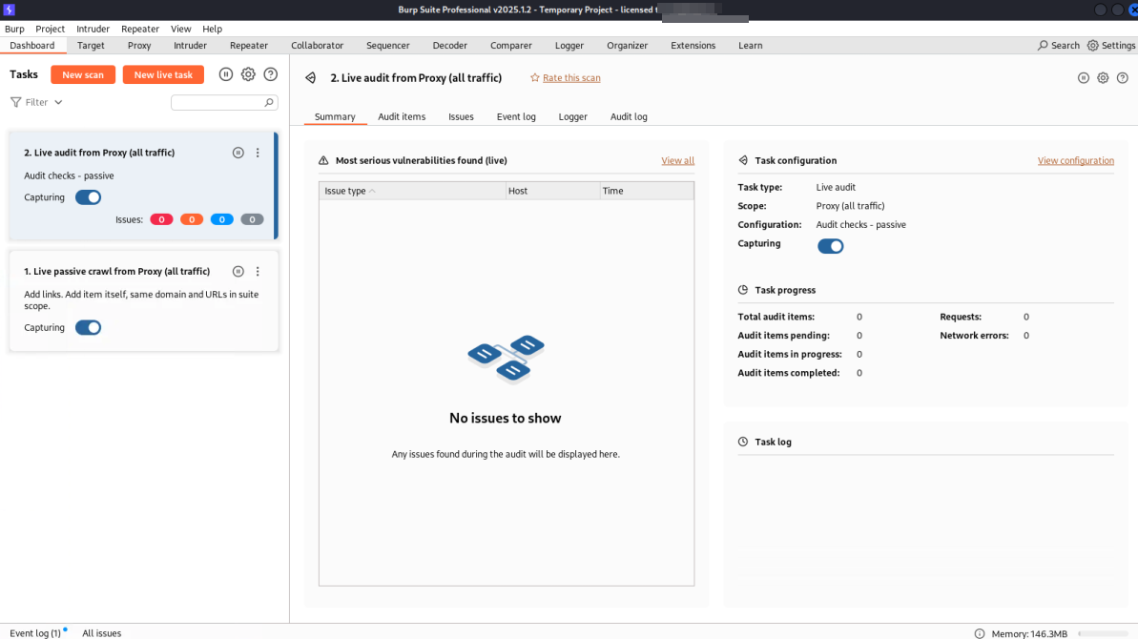Switch to the Target tab

[91, 45]
